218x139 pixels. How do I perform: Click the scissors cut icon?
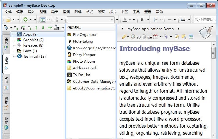click(56, 20)
